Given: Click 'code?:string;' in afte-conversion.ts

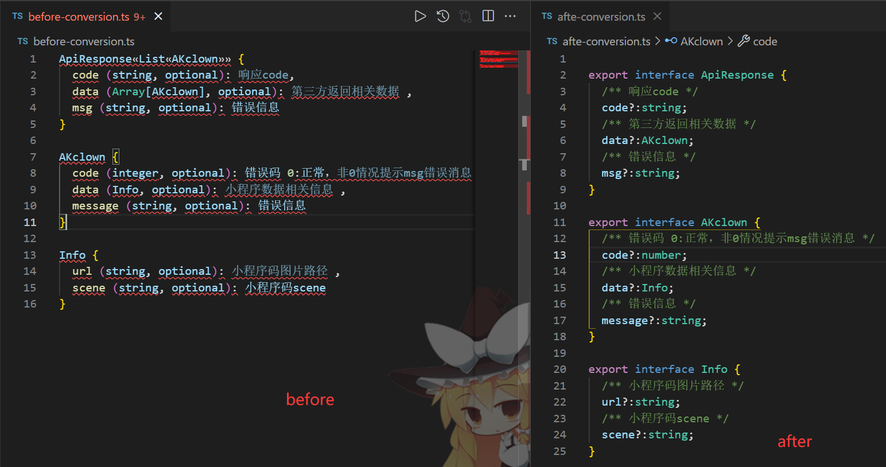Looking at the screenshot, I should click(x=644, y=108).
